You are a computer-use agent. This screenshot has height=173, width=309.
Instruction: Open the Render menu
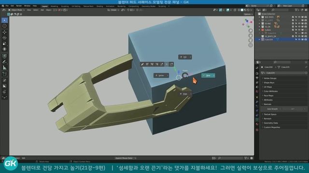click(x=19, y=6)
